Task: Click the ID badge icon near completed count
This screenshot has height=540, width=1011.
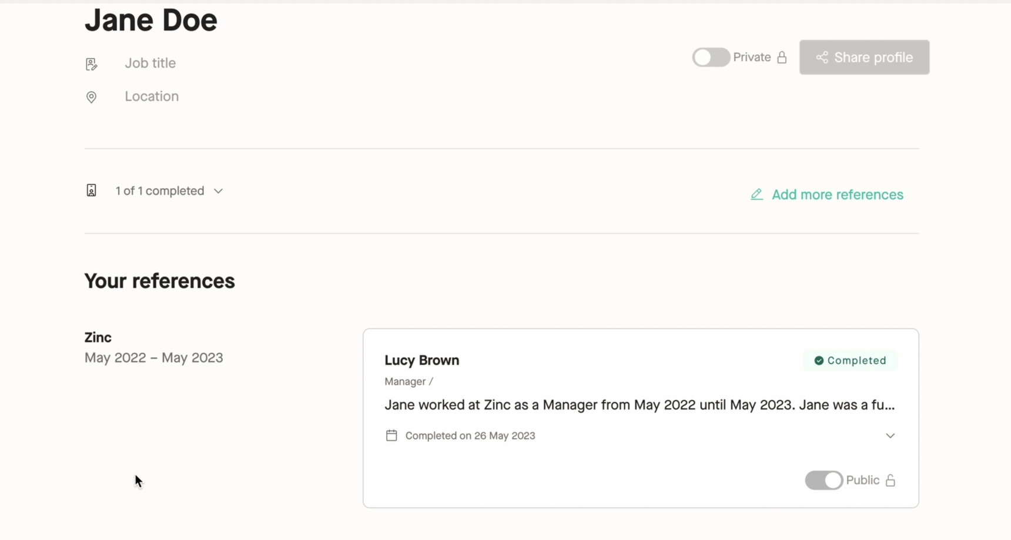Action: [92, 190]
